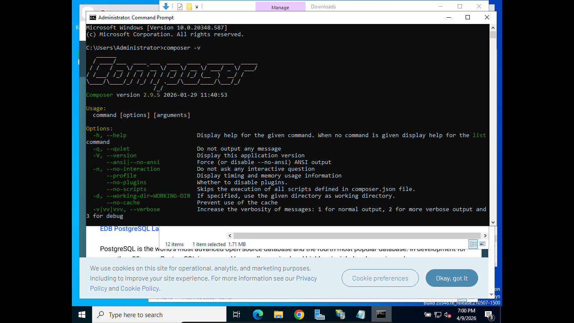Click the Explorer Properties quick access icon

tap(180, 6)
